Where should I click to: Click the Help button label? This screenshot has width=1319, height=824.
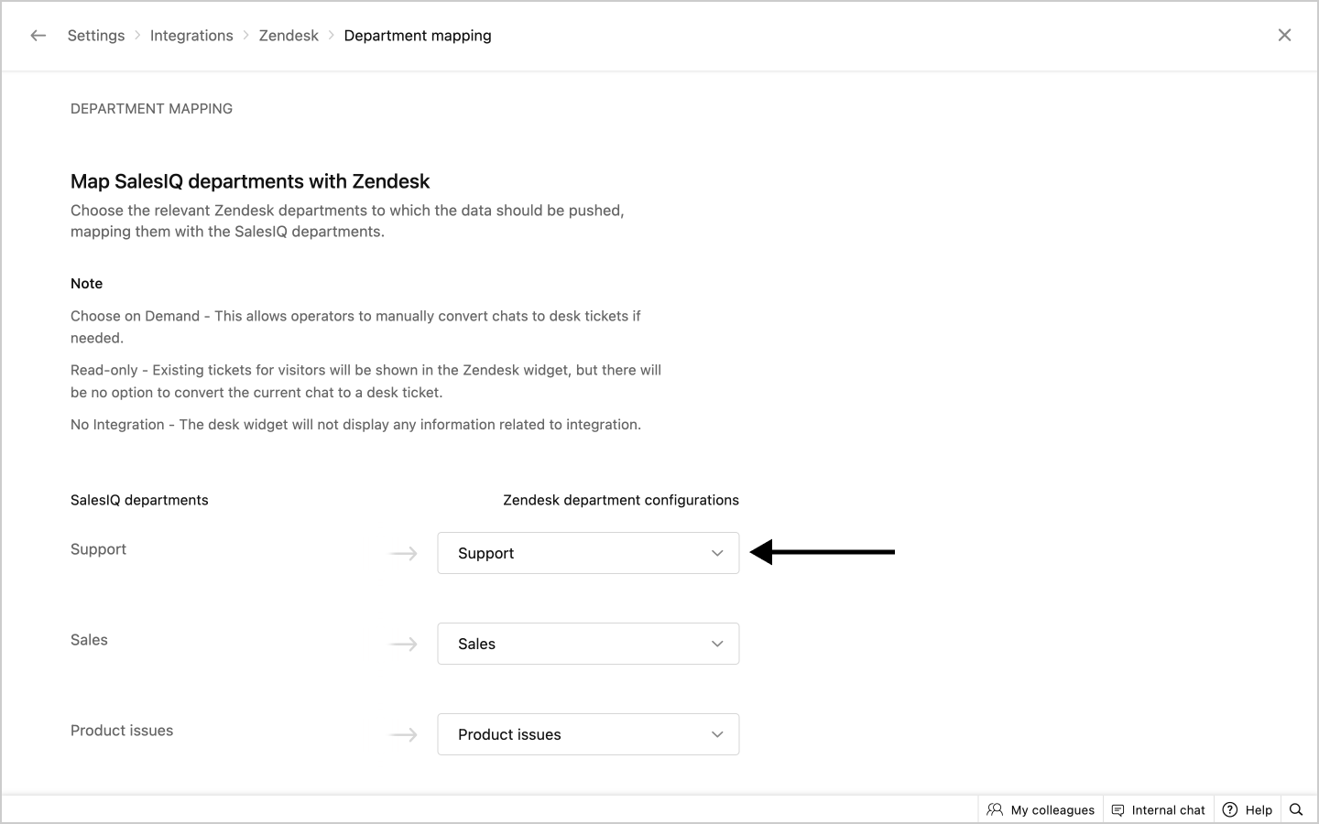pos(1259,809)
